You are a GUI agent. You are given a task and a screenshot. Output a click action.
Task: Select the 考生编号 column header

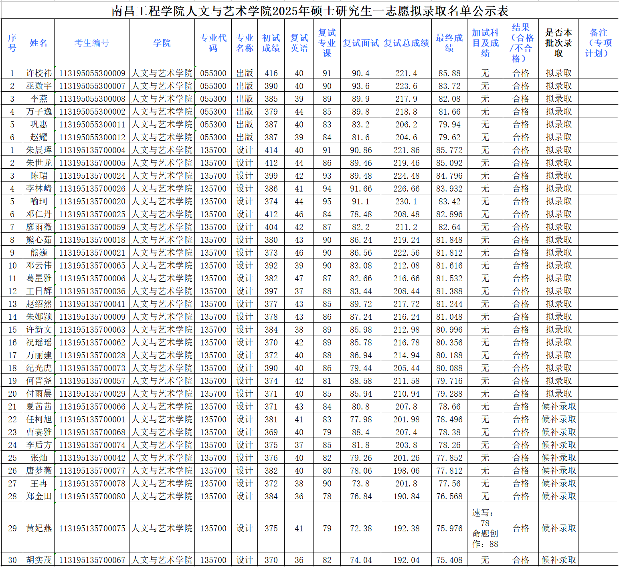tap(92, 43)
